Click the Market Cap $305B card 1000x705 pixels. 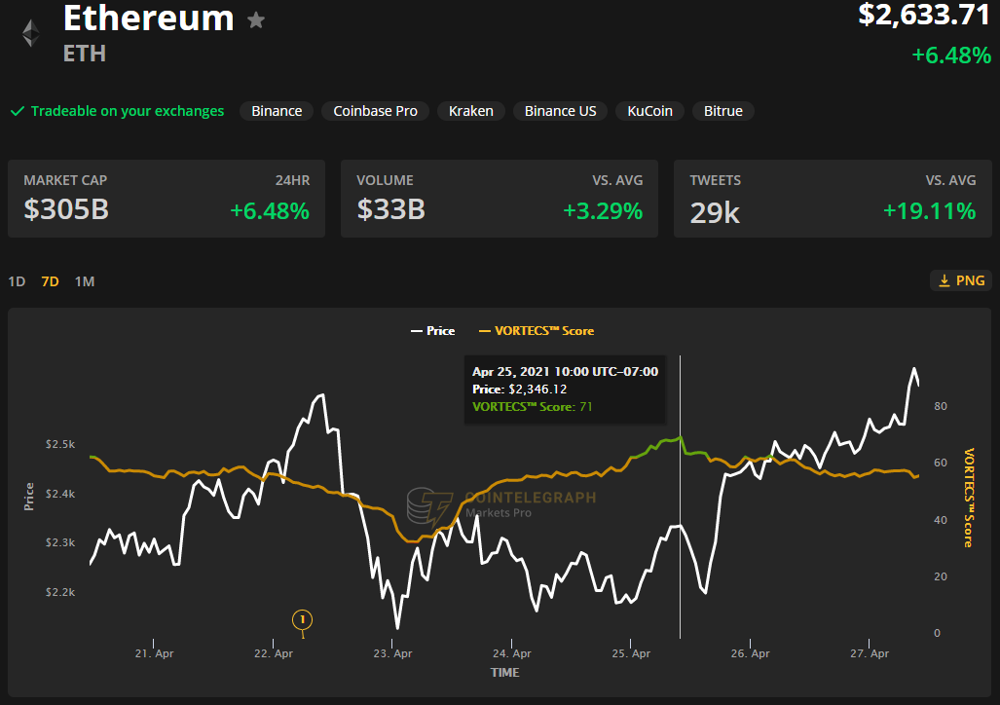coord(167,199)
